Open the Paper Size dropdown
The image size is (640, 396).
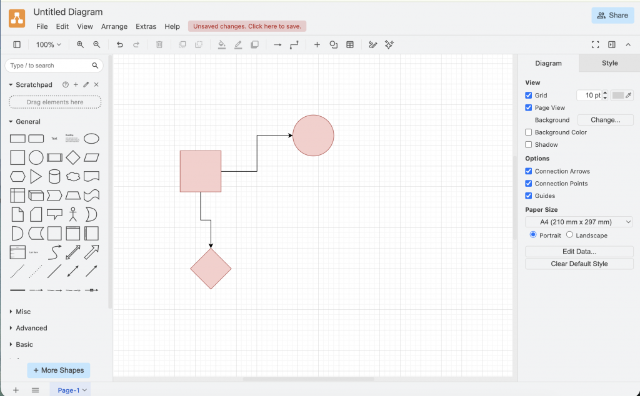(x=579, y=222)
